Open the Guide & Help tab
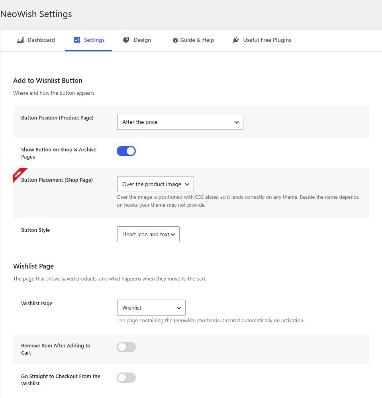 click(194, 40)
